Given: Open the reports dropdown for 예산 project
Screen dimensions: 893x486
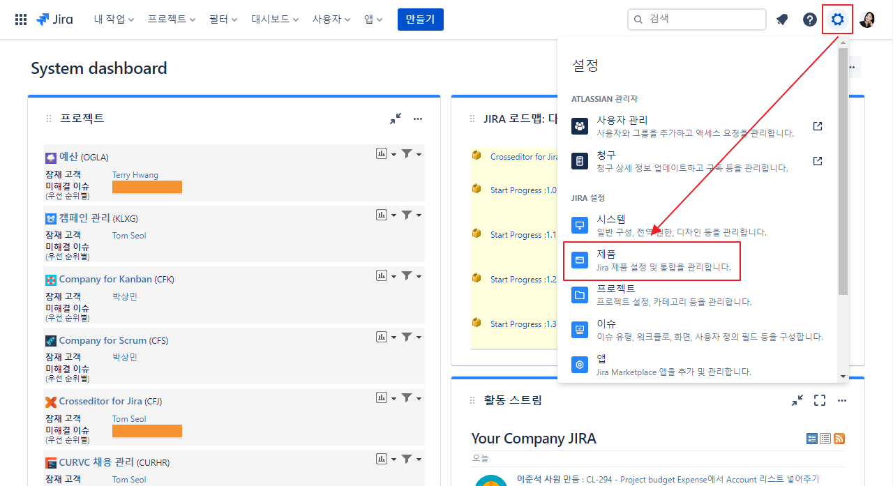Looking at the screenshot, I should [386, 154].
